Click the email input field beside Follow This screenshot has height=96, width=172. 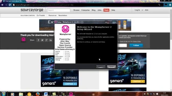pos(122,45)
